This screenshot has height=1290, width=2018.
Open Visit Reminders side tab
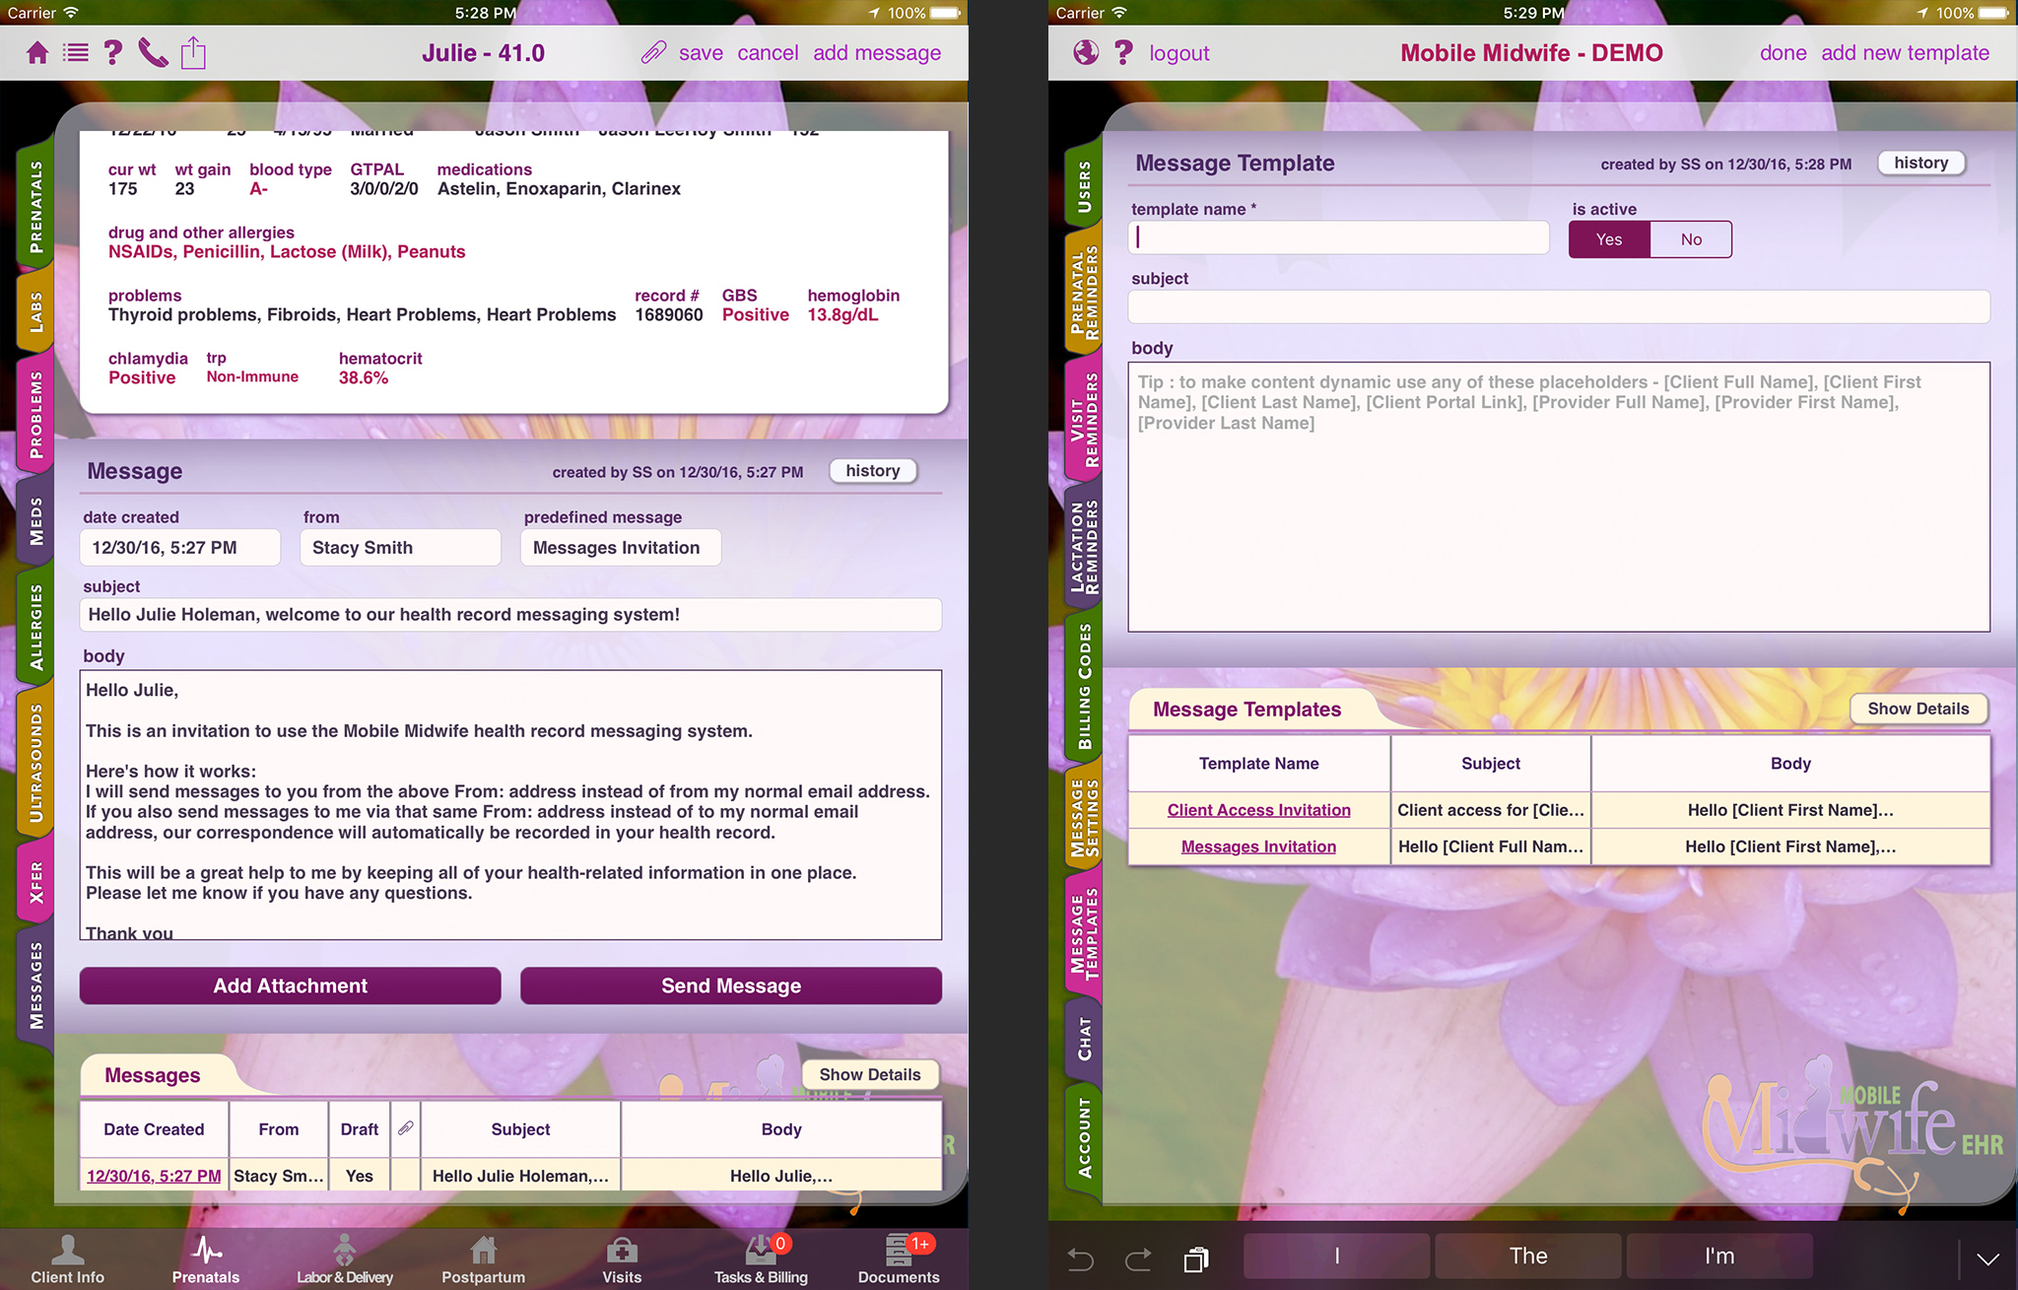coord(1084,419)
